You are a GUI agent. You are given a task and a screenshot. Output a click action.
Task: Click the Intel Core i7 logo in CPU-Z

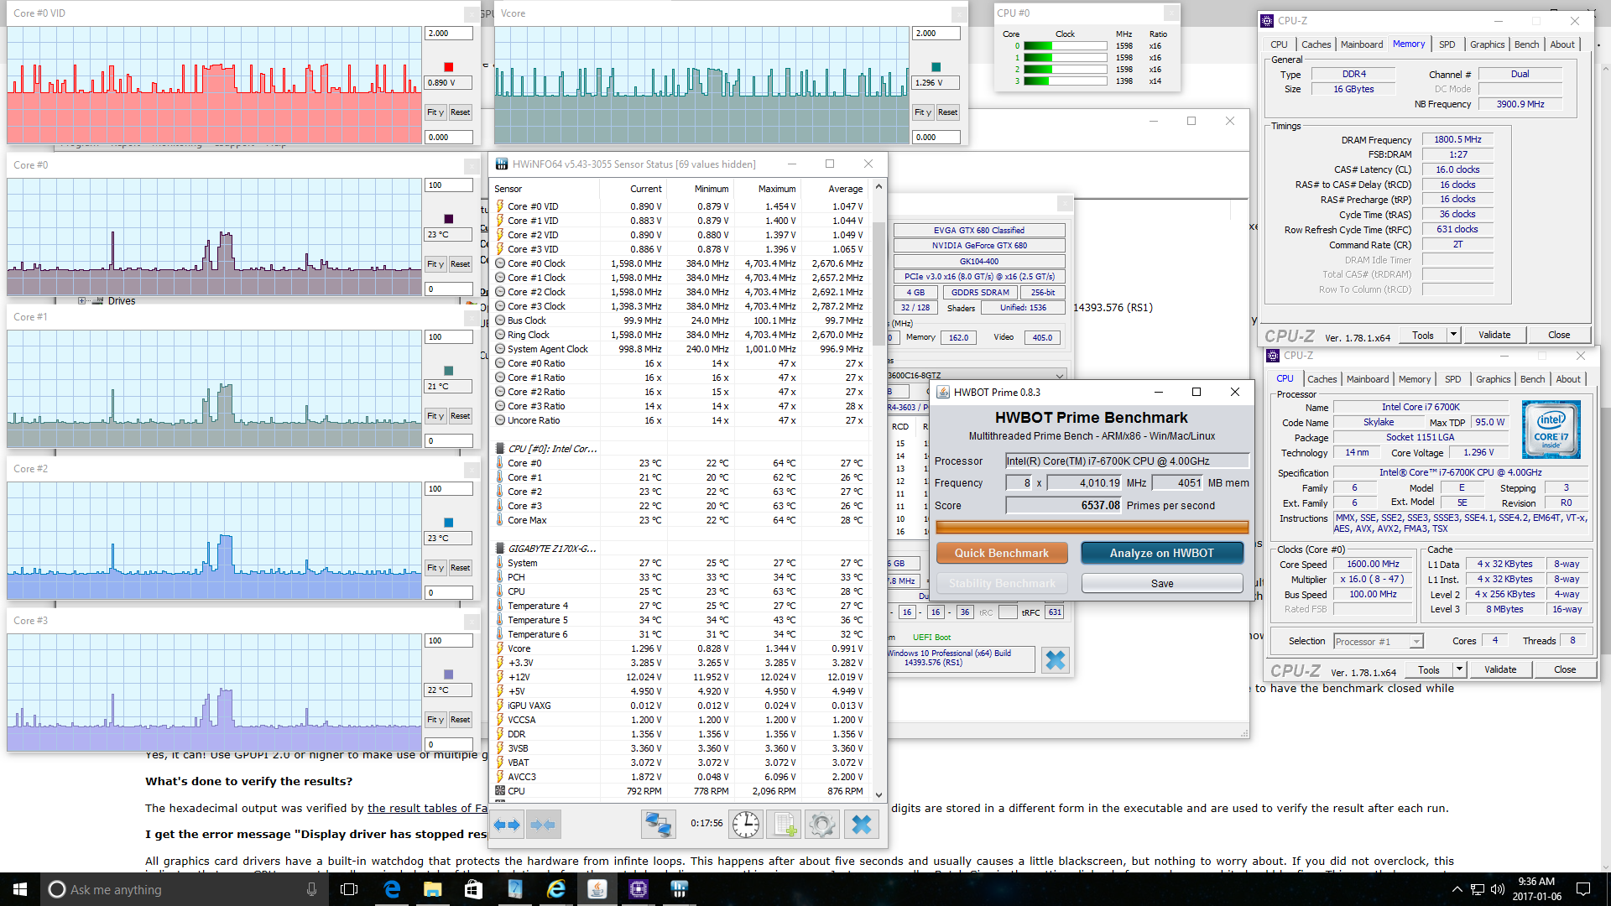point(1551,429)
